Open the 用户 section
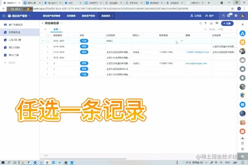The height and width of the screenshot is (165, 248). (209, 15)
